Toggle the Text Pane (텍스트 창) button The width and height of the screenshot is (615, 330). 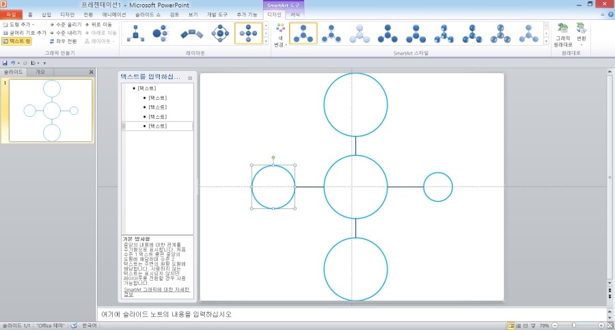[18, 42]
